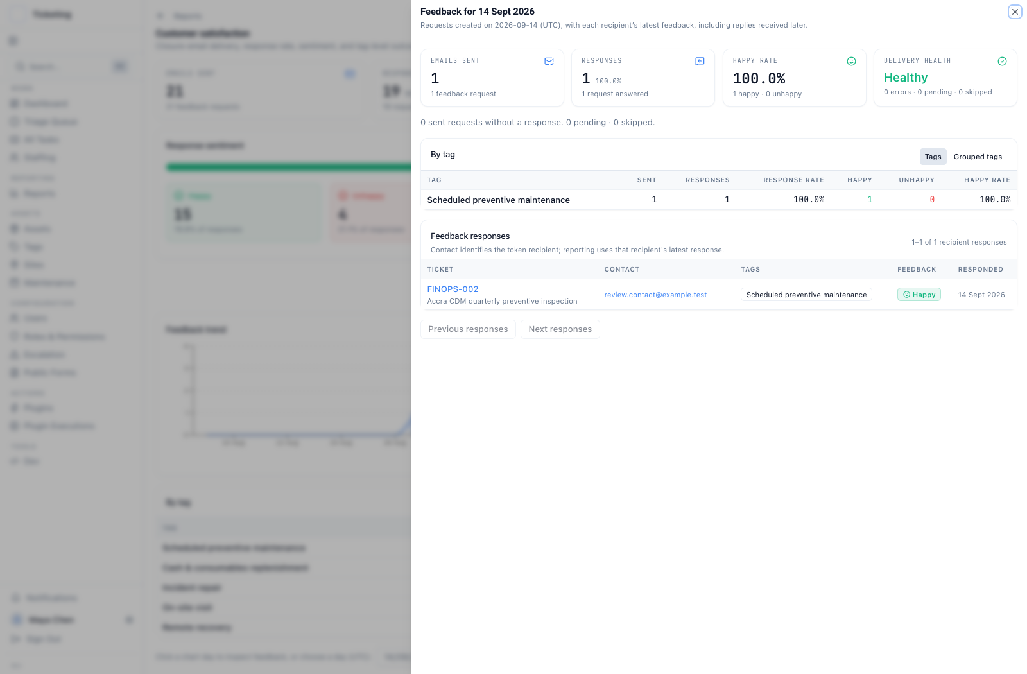Click the smiley icon in Happy badge
1027x674 pixels.
[x=906, y=295]
